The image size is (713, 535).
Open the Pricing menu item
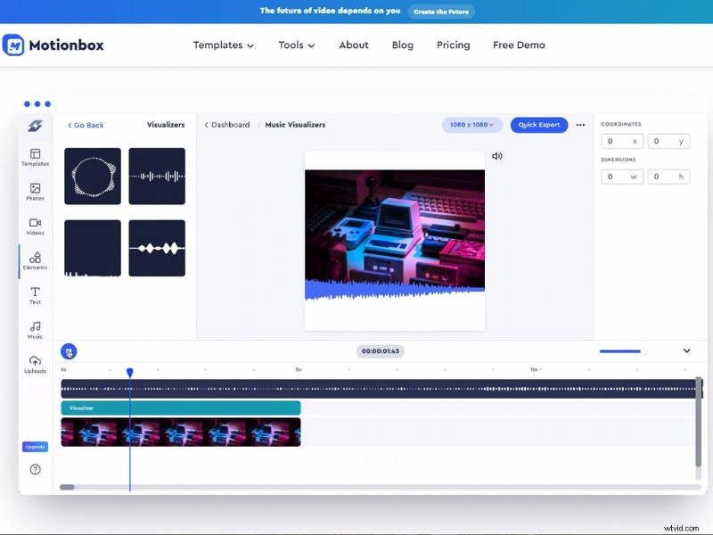point(453,45)
